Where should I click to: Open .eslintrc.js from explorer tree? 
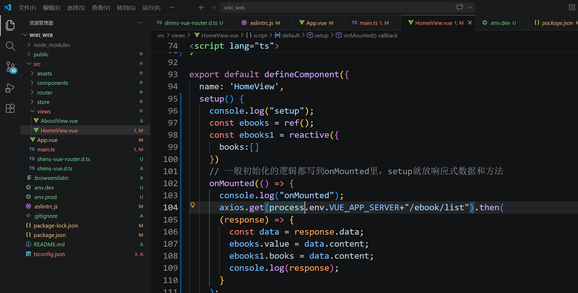coord(85,206)
